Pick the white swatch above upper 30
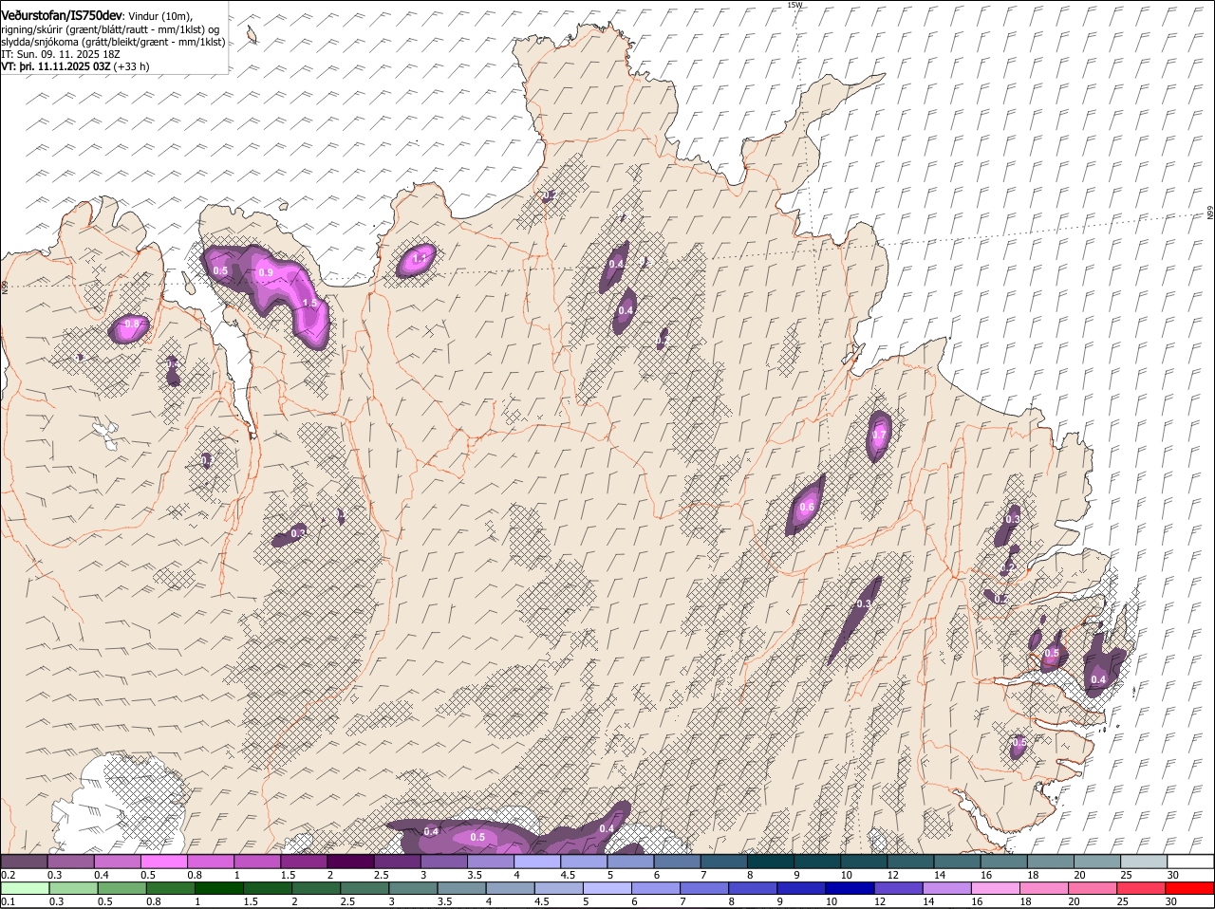This screenshot has height=909, width=1215. pyautogui.click(x=1191, y=862)
